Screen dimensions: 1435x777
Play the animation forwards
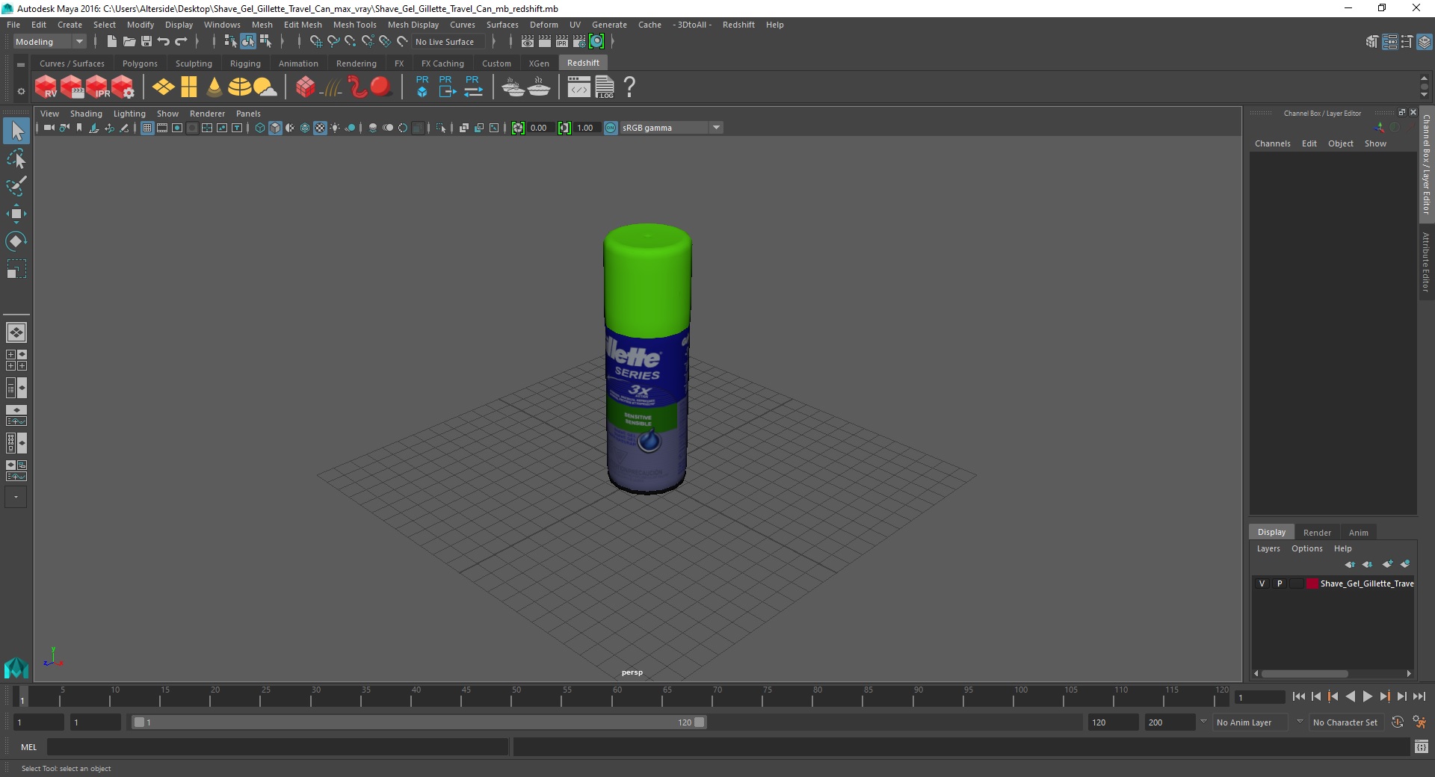(x=1367, y=696)
